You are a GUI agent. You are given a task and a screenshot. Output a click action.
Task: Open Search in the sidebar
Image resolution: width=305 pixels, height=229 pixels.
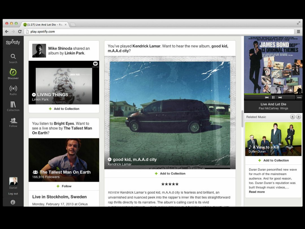pos(13,59)
